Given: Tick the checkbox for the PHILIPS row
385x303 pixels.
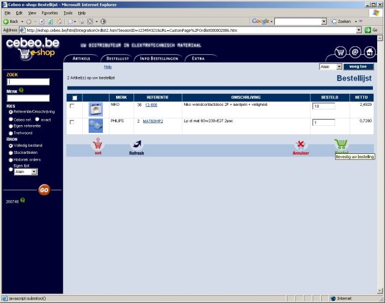Looking at the screenshot, I should coord(73,123).
